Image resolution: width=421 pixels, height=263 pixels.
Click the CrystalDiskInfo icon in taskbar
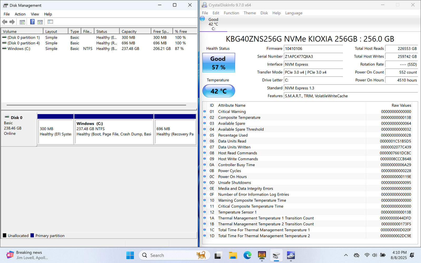(291, 255)
